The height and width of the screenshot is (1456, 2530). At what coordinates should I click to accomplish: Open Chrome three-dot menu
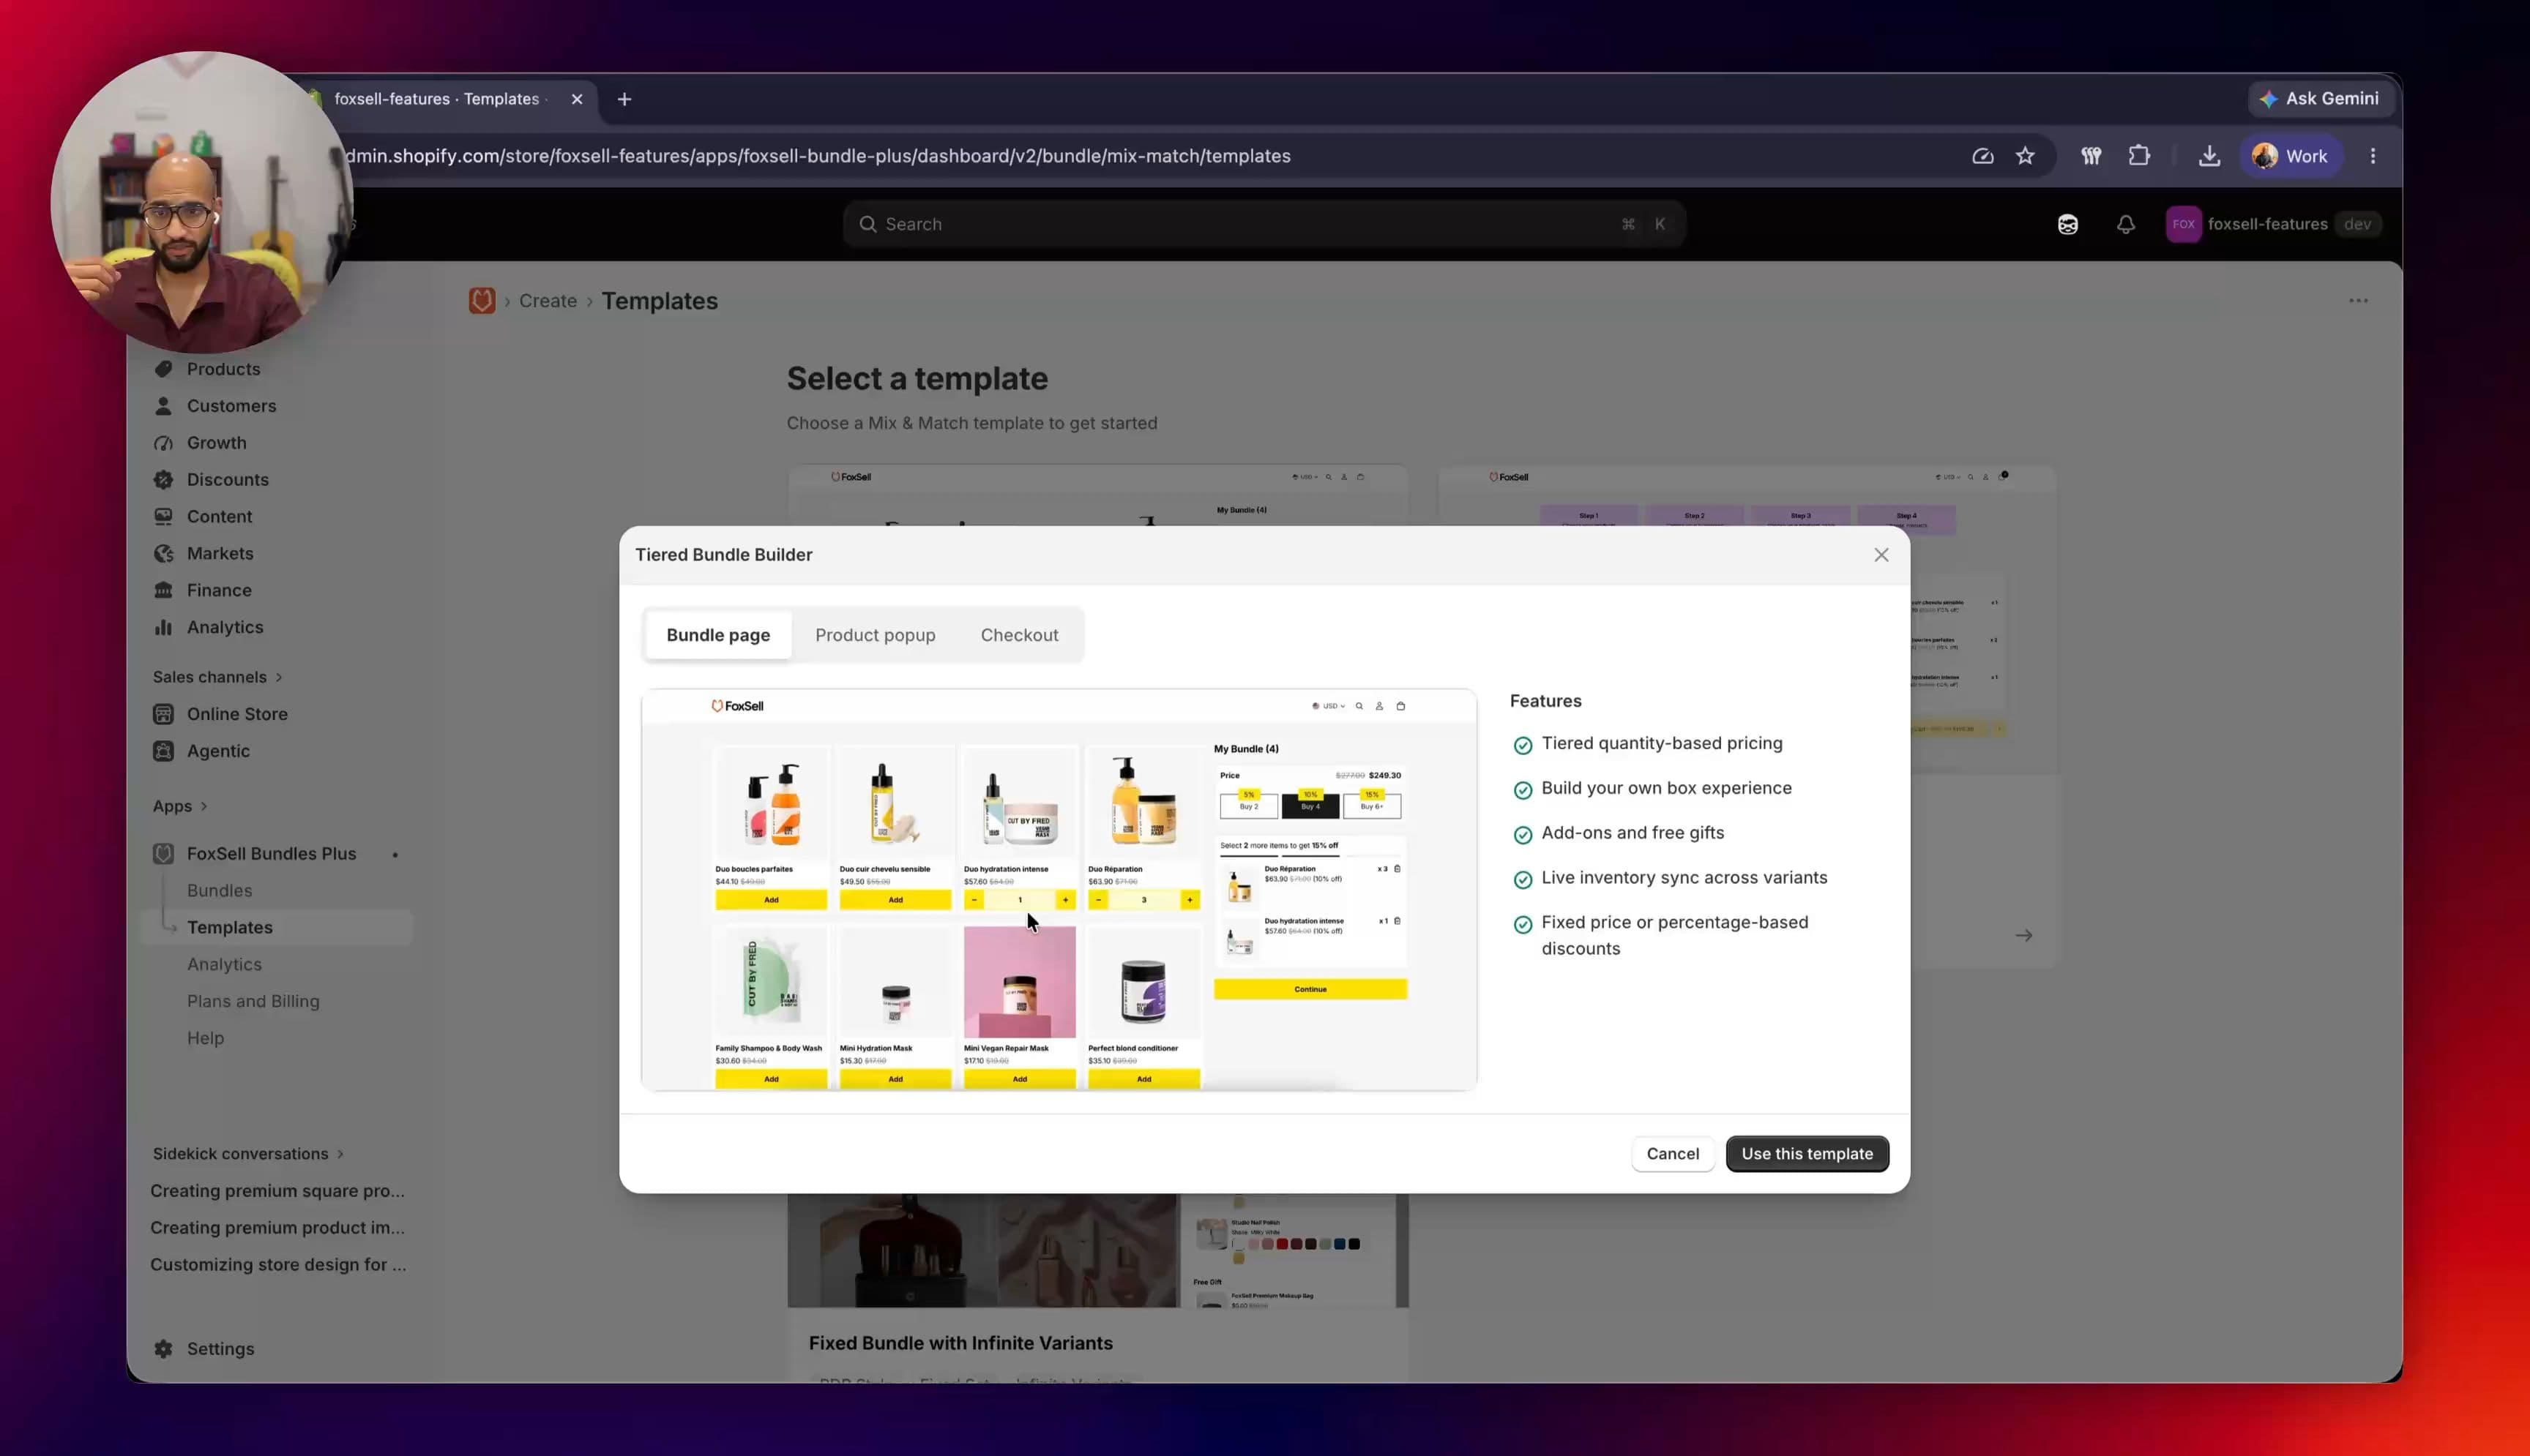[2373, 156]
